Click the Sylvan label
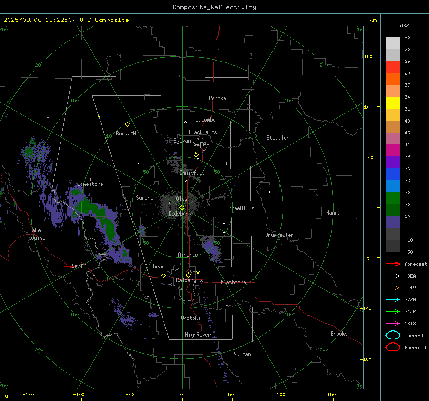Image resolution: width=429 pixels, height=401 pixels. tap(182, 141)
